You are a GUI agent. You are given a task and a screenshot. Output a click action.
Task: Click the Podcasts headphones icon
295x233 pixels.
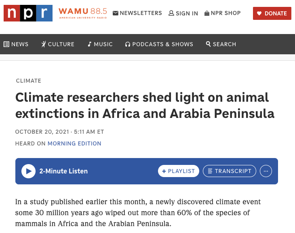coord(128,44)
